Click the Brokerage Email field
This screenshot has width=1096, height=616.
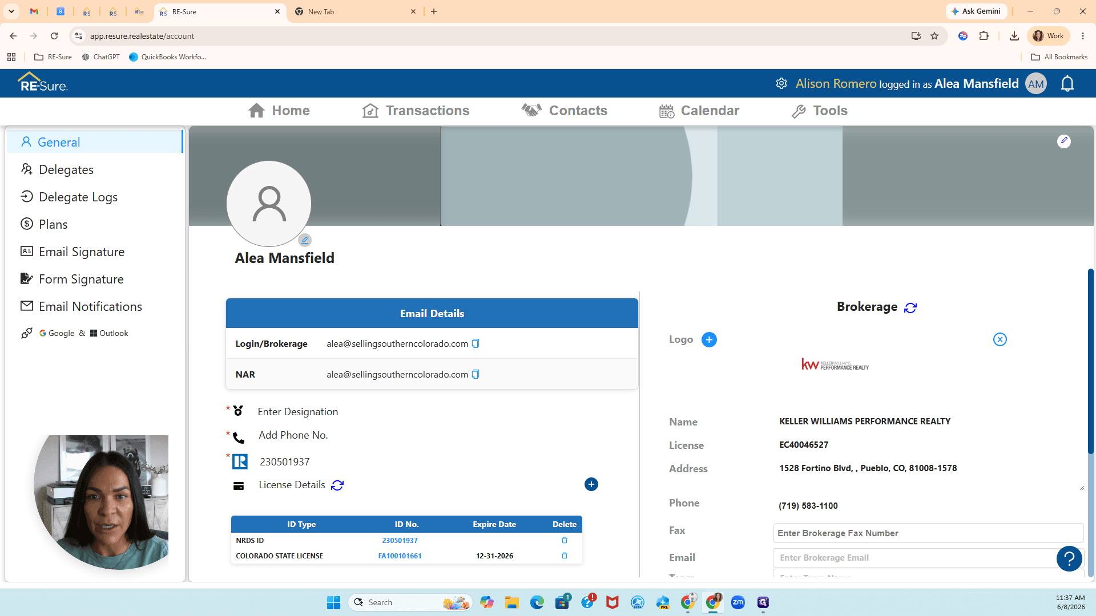point(928,558)
